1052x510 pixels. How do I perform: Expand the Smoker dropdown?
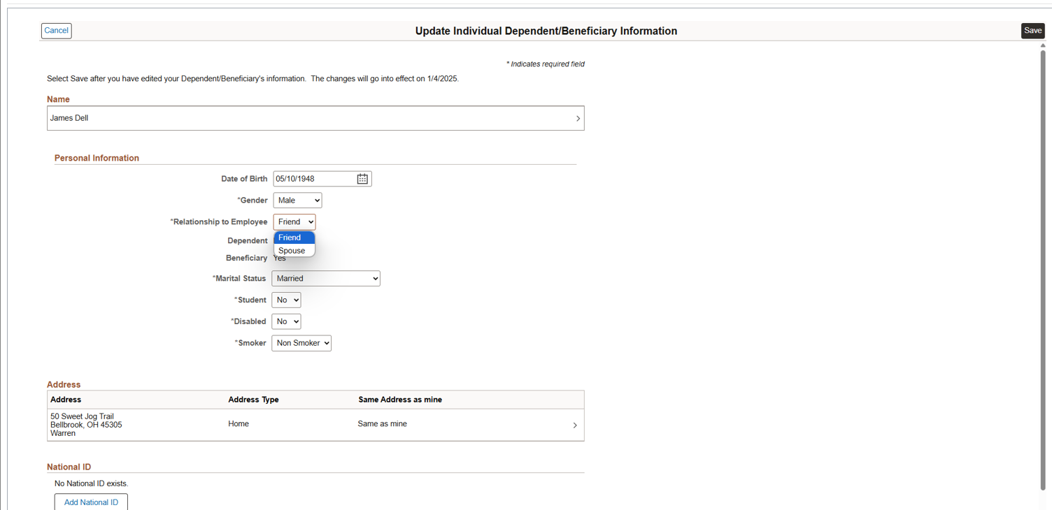point(301,344)
